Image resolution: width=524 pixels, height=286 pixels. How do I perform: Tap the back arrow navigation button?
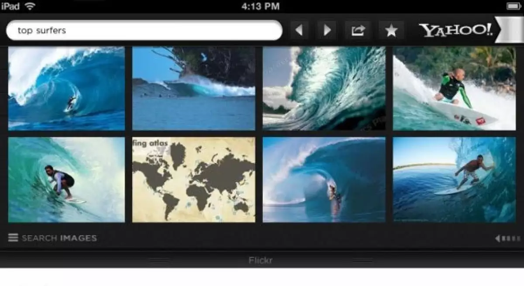[299, 30]
